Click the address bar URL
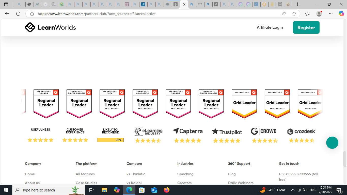The width and height of the screenshot is (347, 195). 97,14
